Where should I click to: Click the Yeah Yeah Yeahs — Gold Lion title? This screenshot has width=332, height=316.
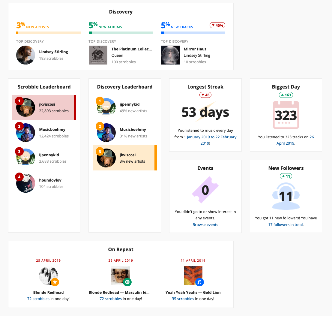(x=193, y=292)
